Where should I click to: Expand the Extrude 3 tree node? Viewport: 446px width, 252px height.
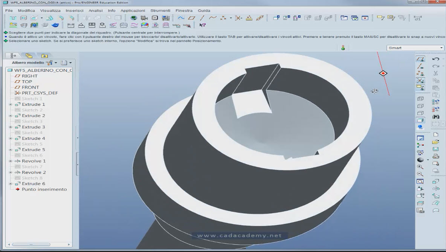tap(11, 127)
